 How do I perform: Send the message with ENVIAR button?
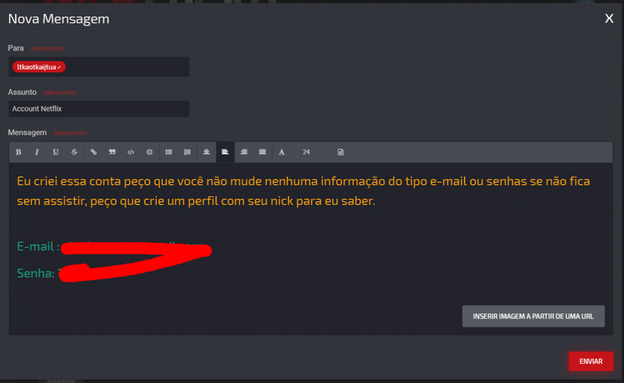click(x=591, y=361)
